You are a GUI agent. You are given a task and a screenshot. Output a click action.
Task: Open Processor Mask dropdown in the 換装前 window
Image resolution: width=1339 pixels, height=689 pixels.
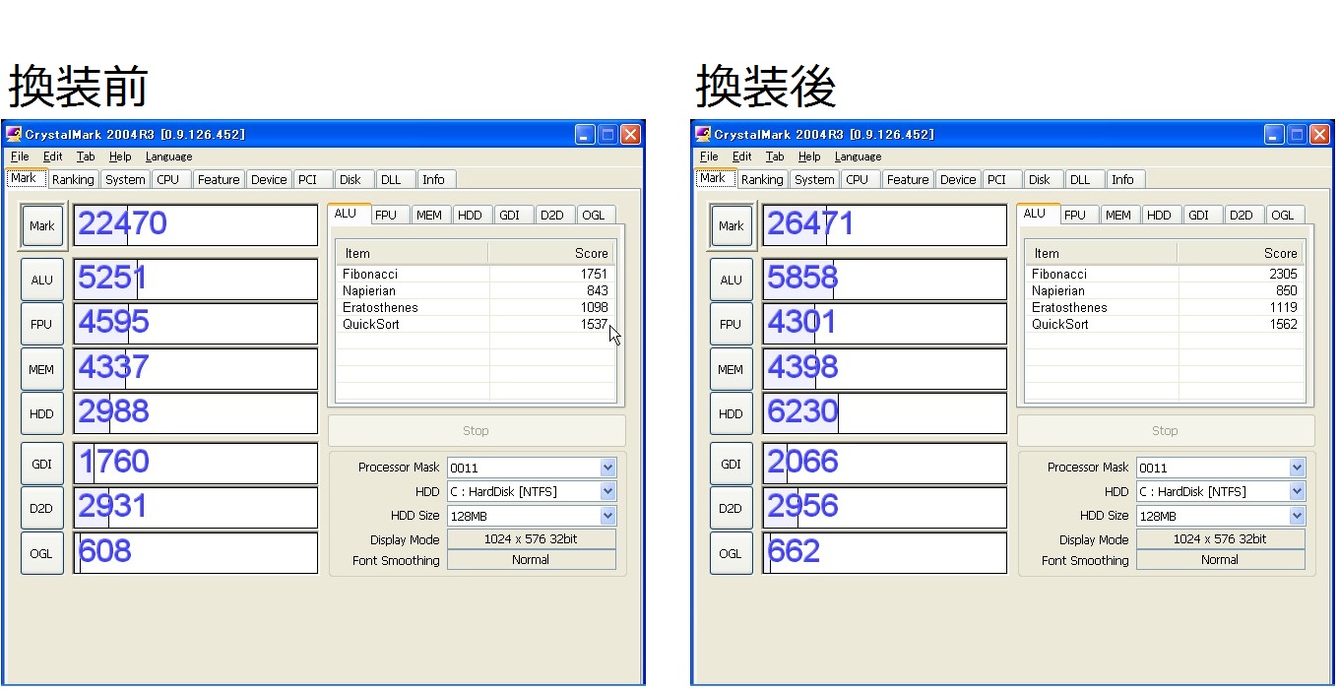coord(607,468)
